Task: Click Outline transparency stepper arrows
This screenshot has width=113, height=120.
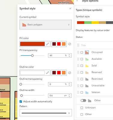Action: point(69,84)
